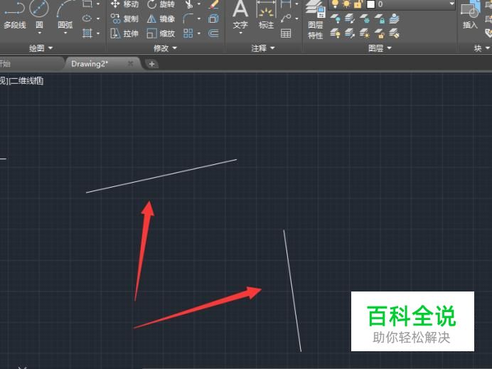Expand the 图层 (Layers) panel title
This screenshot has width=492, height=369.
[x=380, y=48]
